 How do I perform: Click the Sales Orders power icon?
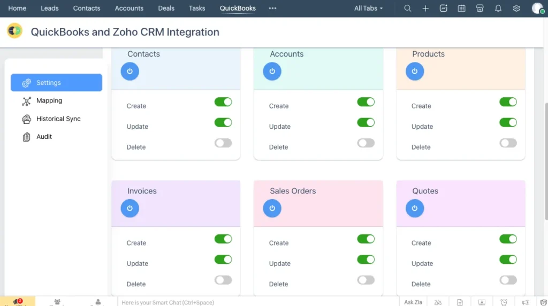coord(272,208)
